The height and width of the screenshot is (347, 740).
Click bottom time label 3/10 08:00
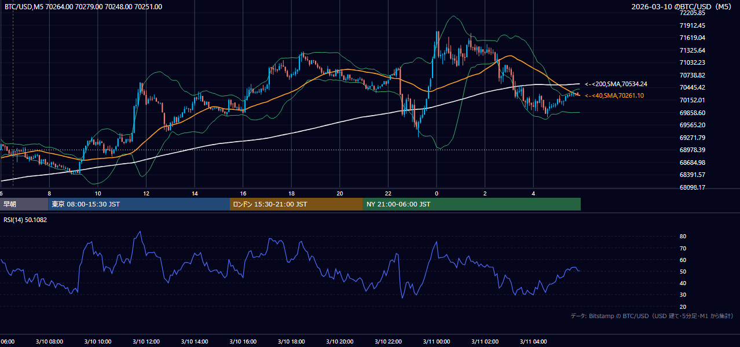tap(49, 341)
